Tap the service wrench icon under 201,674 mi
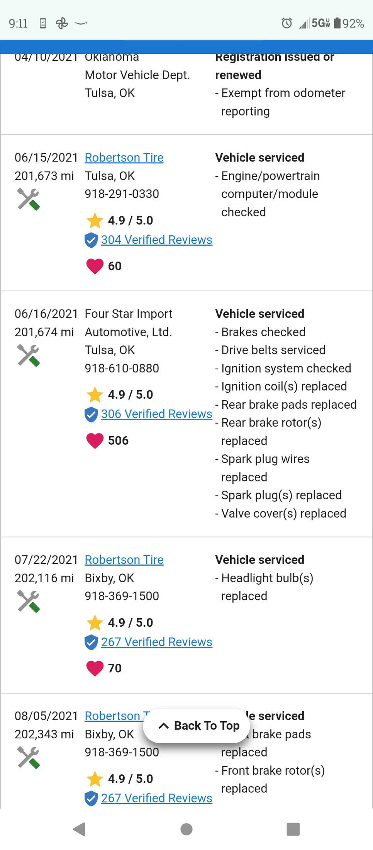373x850 pixels. (29, 355)
